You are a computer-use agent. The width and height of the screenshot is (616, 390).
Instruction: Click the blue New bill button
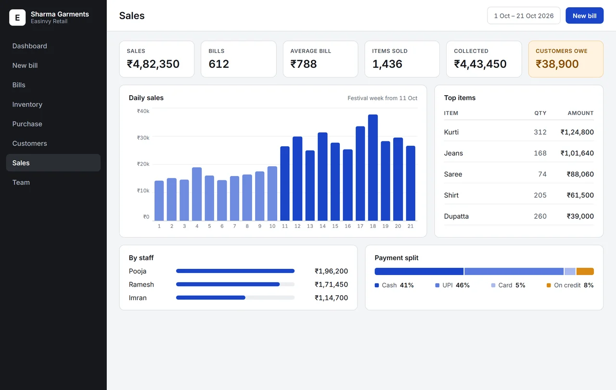point(584,15)
